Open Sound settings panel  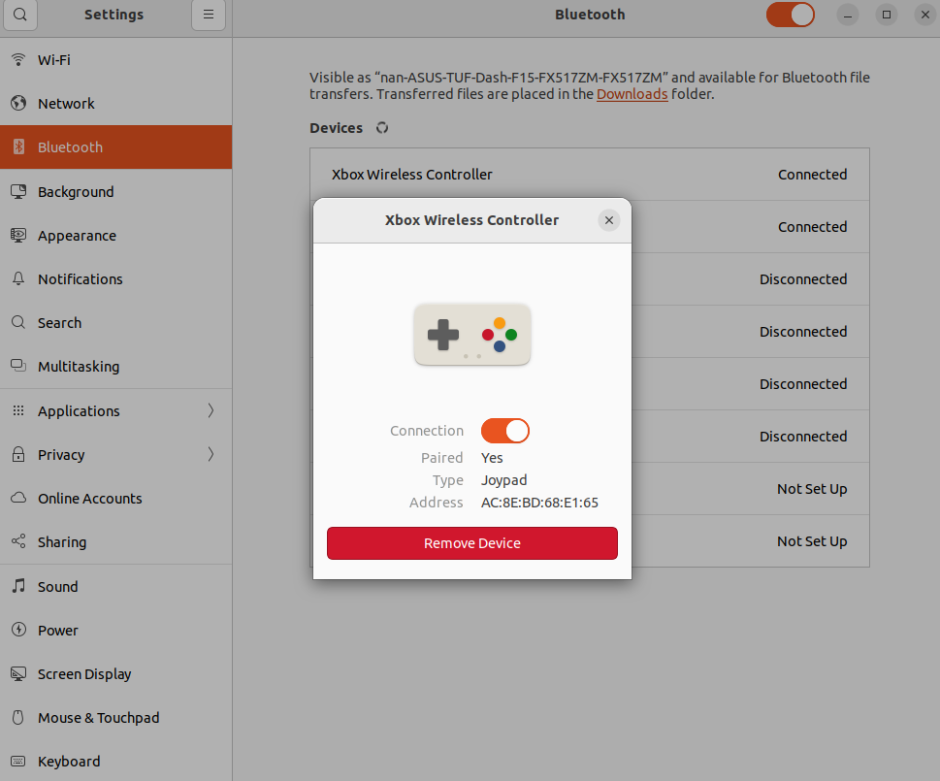point(115,586)
